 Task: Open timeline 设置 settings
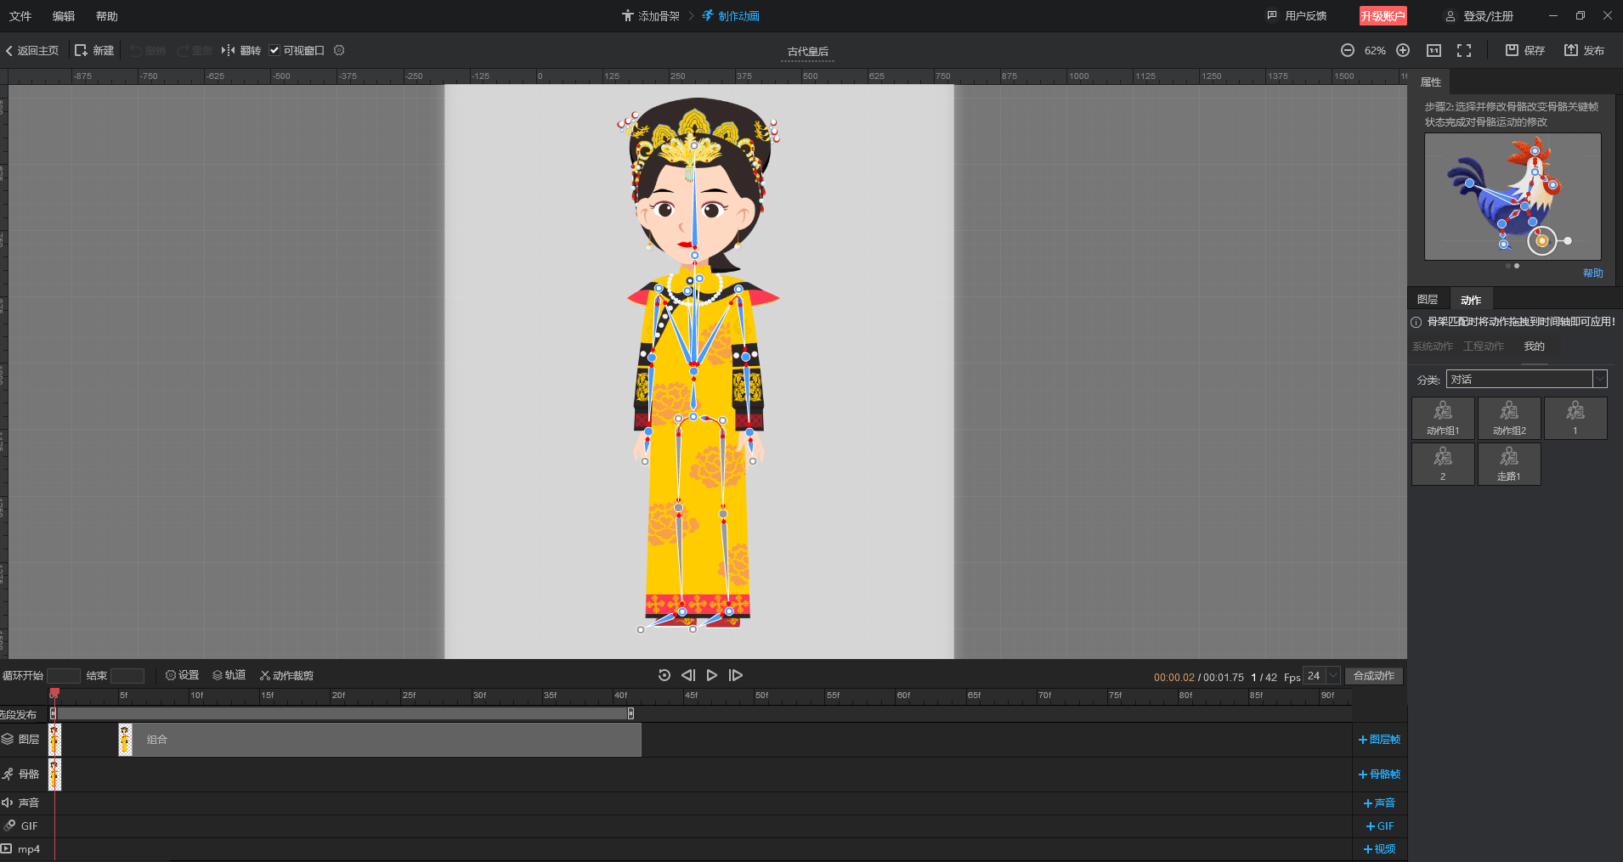point(182,675)
